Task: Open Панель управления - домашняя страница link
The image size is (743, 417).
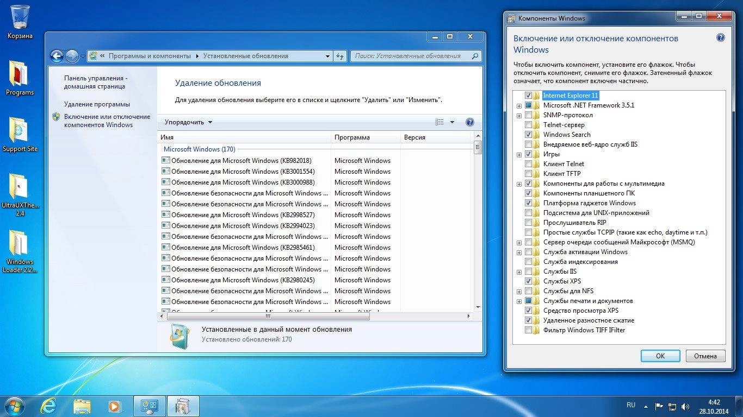Action: (x=96, y=82)
